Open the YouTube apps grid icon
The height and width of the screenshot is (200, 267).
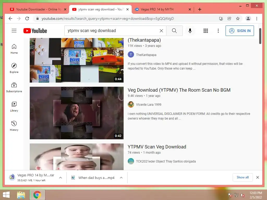206,31
